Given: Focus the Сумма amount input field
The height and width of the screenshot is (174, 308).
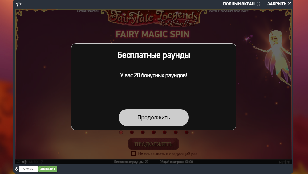Looking at the screenshot, I should [x=28, y=169].
